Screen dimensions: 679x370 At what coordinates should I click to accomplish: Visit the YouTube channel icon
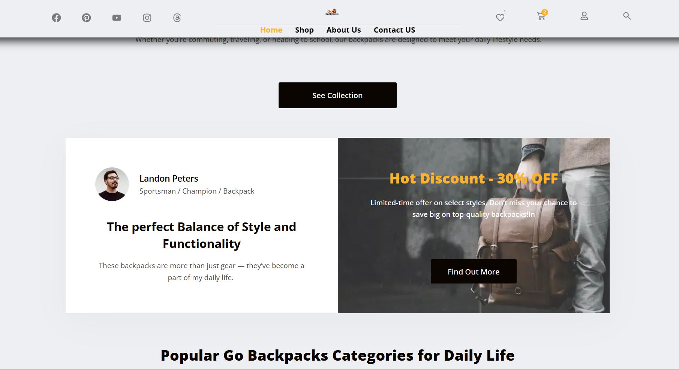pyautogui.click(x=117, y=18)
